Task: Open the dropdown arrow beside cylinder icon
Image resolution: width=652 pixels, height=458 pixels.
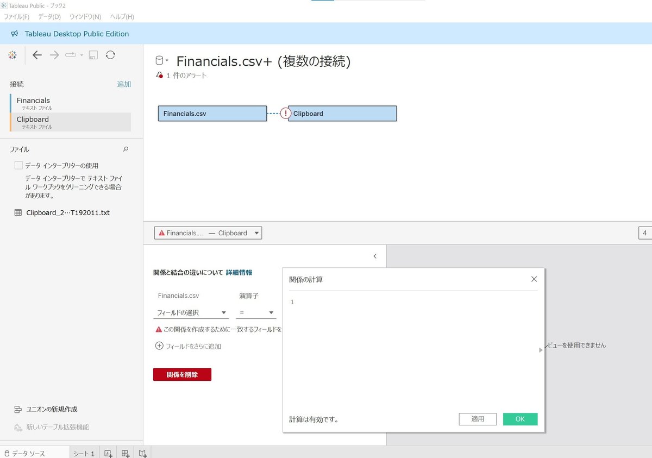Action: 167,61
